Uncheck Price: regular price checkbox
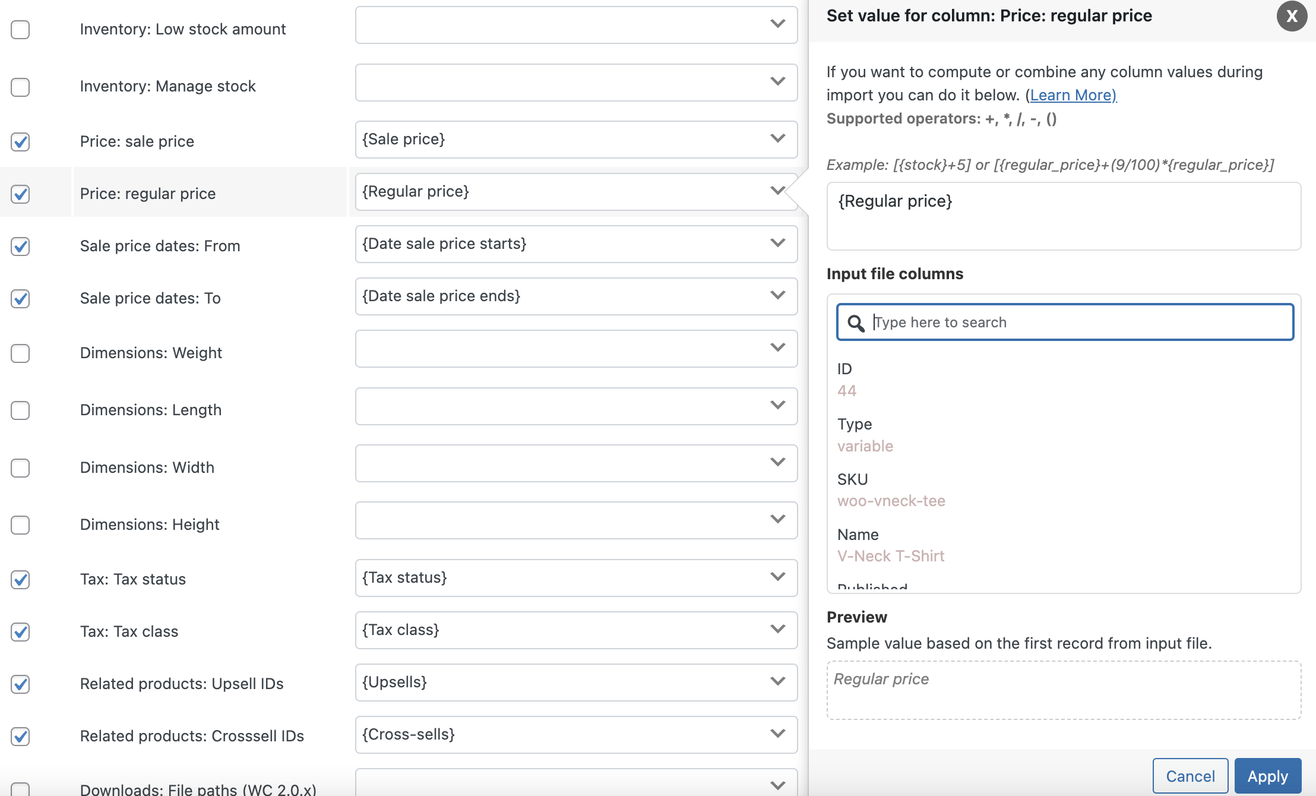Viewport: 1316px width, 796px height. click(20, 194)
